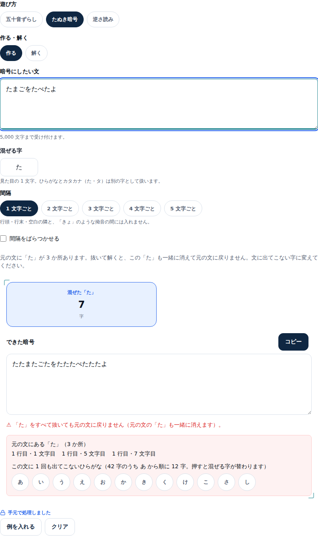This screenshot has height=536, width=318.
Task: Choose し as the mixing character
Action: [x=247, y=482]
